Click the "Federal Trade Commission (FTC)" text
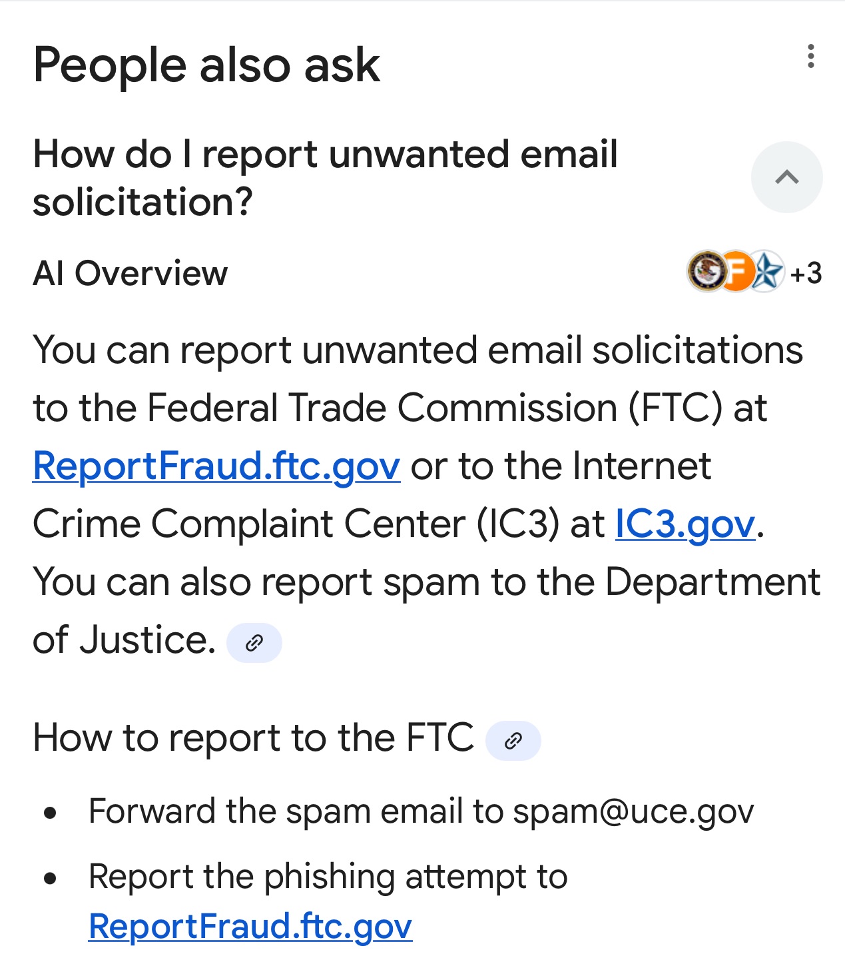 click(434, 408)
